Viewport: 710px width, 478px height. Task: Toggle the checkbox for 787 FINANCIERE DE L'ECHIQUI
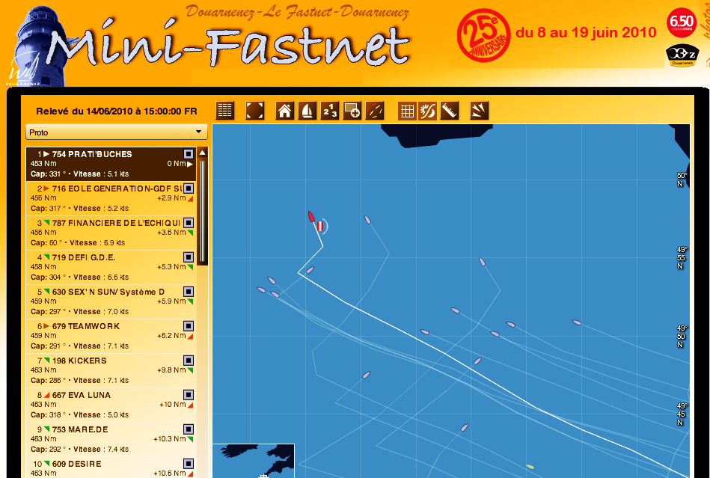(189, 223)
